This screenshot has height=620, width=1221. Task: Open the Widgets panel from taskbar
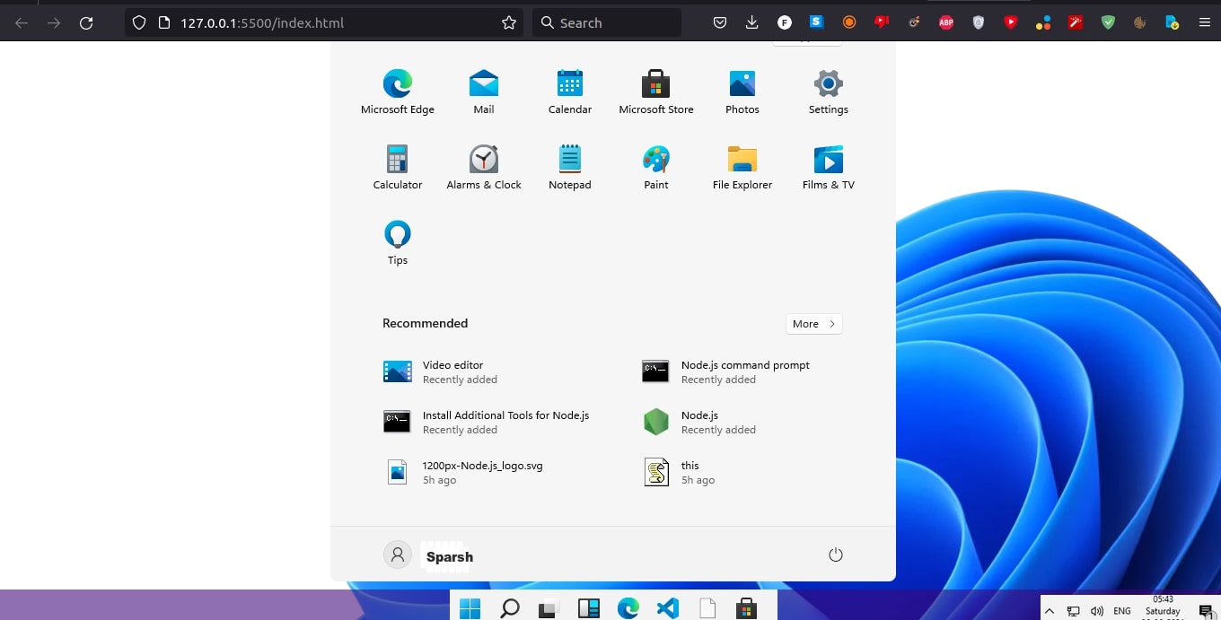click(x=589, y=608)
